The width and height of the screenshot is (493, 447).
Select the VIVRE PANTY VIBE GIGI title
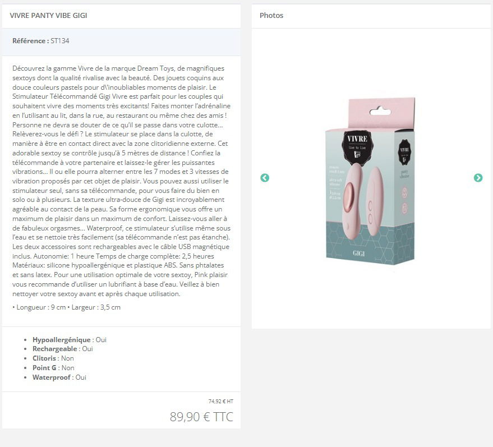(48, 15)
